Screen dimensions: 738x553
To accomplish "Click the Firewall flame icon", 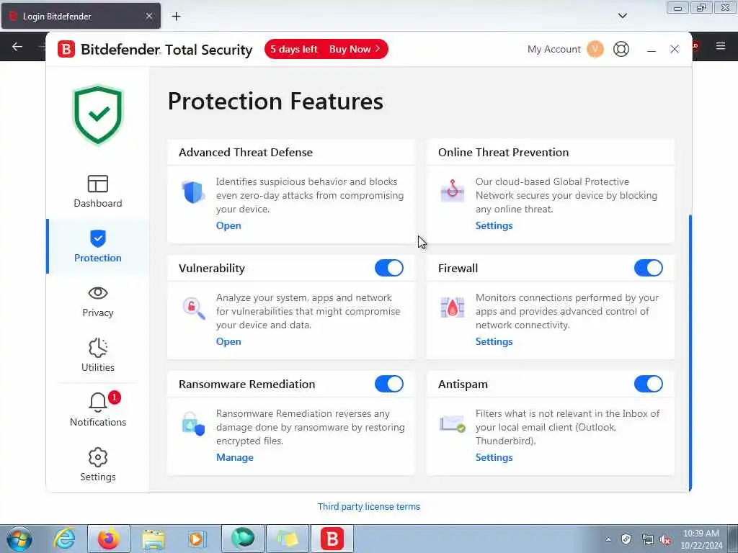I will (453, 307).
